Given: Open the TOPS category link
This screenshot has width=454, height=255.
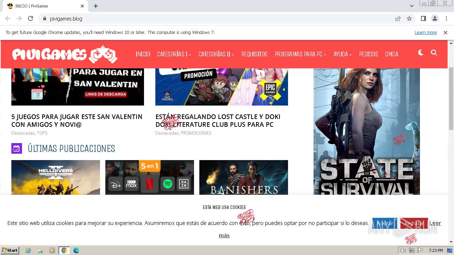Looking at the screenshot, I should [x=42, y=133].
